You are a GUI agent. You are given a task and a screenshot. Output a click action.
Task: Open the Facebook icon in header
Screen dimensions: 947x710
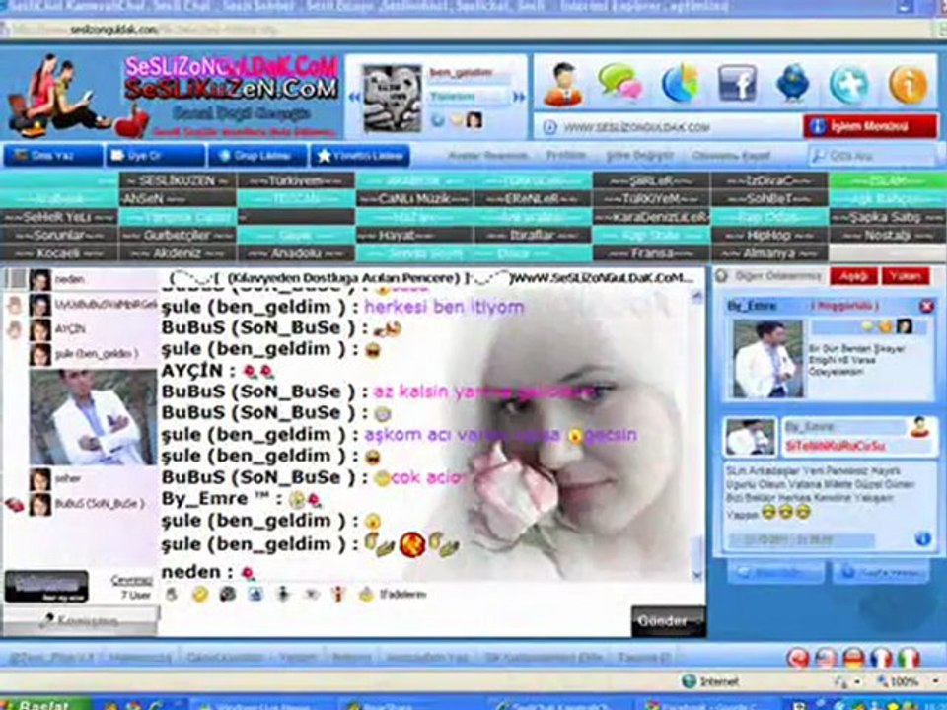point(737,83)
